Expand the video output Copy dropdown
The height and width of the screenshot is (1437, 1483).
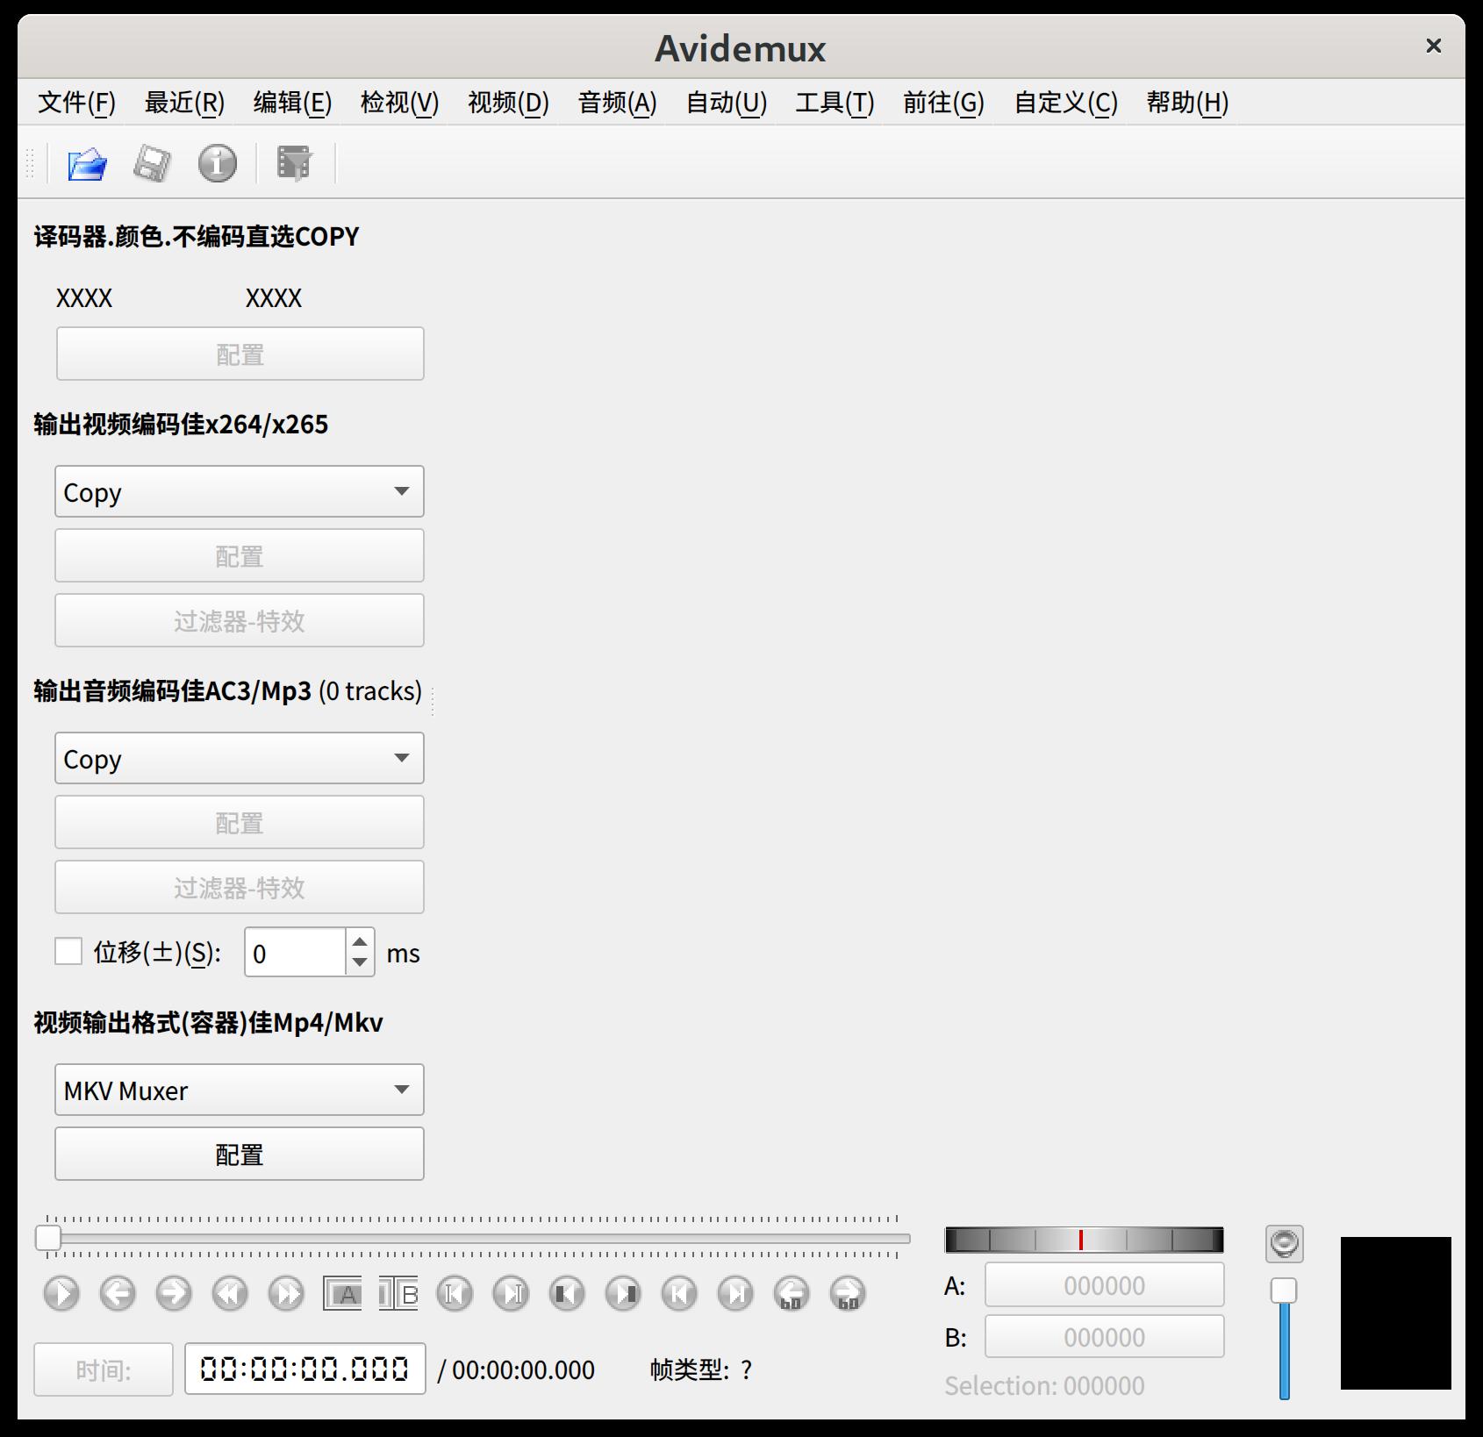coord(239,491)
